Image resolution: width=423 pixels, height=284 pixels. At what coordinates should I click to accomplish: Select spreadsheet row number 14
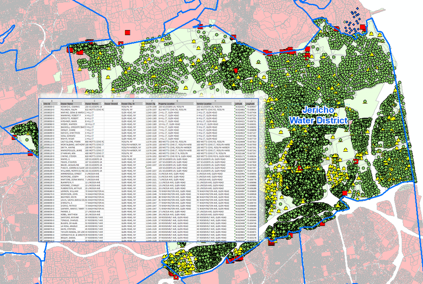(41, 141)
